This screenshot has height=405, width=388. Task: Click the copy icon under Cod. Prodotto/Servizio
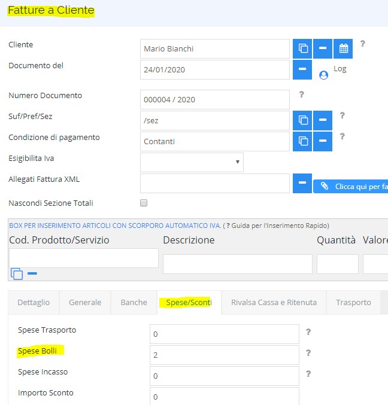(x=17, y=274)
